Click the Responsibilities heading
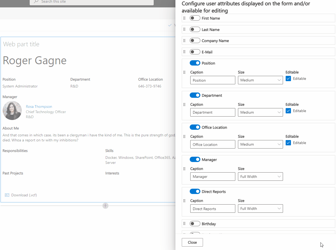336x250 pixels. click(x=15, y=151)
